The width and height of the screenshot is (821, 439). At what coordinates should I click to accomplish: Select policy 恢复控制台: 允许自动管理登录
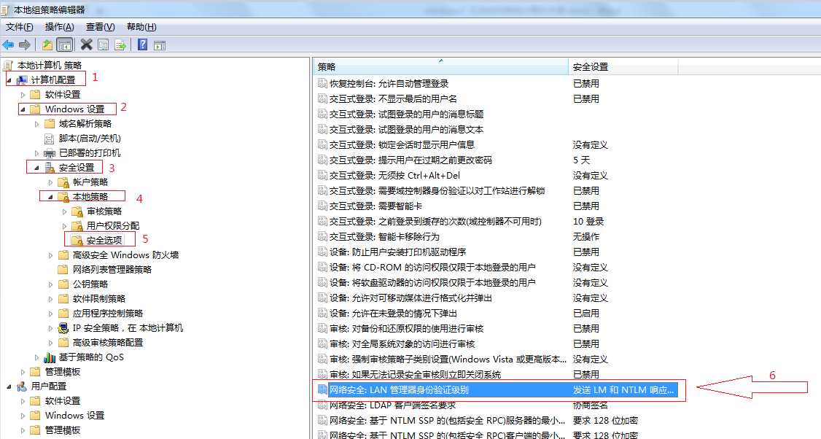[388, 83]
